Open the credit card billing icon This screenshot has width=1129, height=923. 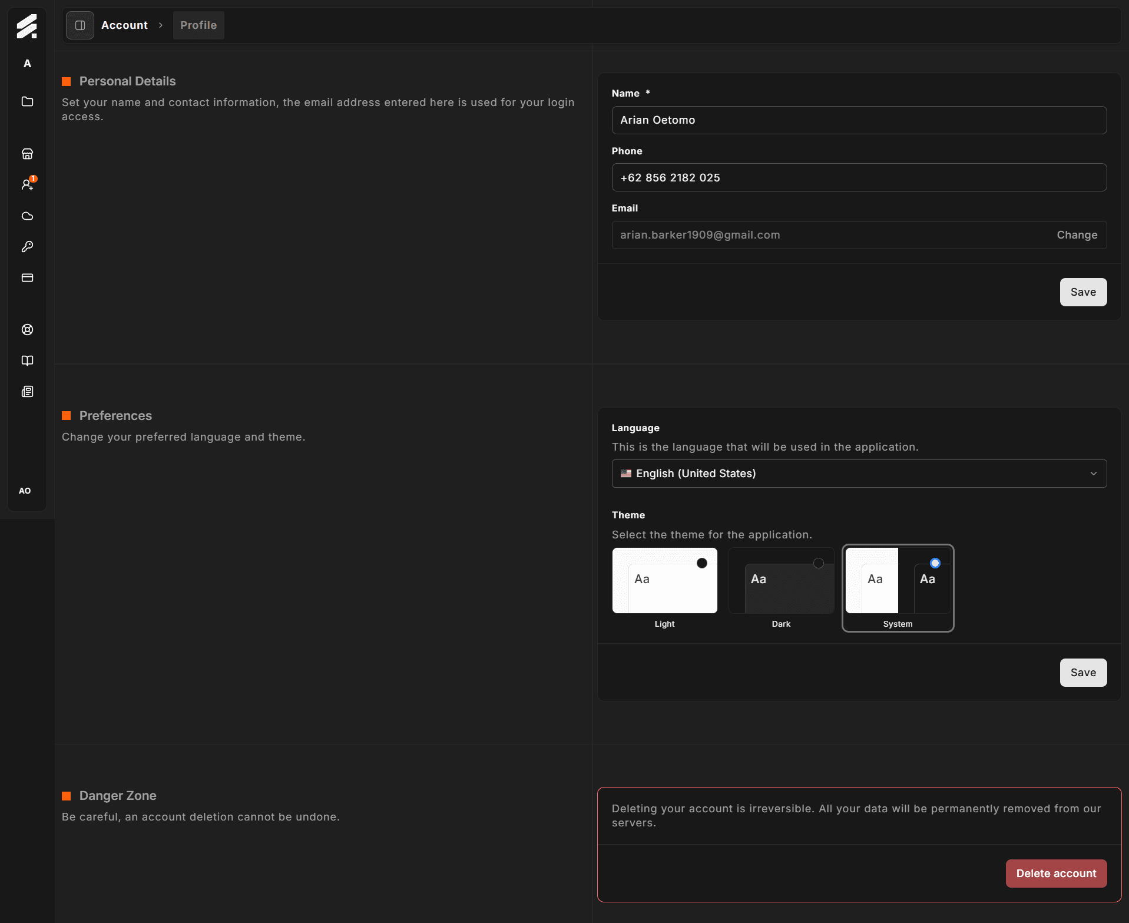(x=27, y=277)
